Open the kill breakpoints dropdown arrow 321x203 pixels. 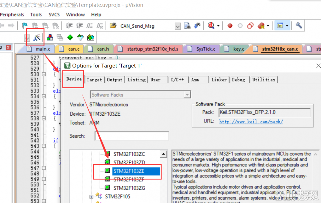(x=268, y=26)
